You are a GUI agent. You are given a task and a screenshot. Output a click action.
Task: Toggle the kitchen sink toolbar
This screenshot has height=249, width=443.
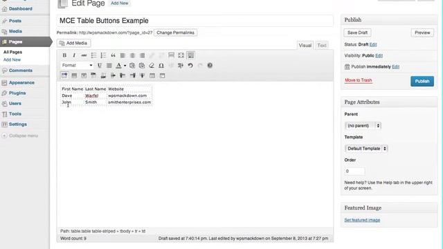[191, 55]
